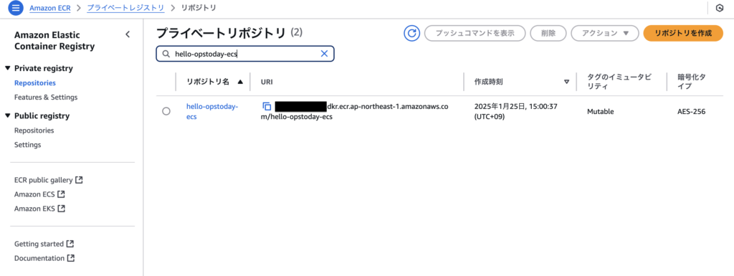The image size is (734, 276).
Task: Open Amazon EKS external link
Action: point(40,208)
